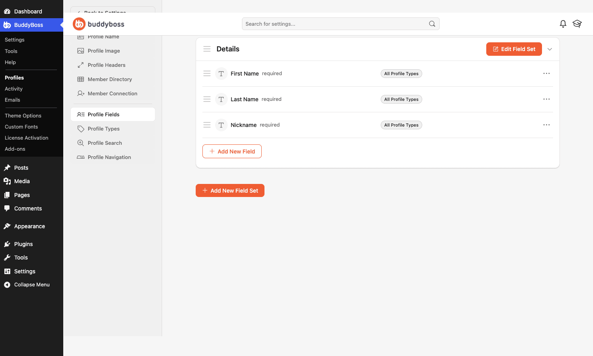The image size is (593, 356).
Task: Open the WordPress Settings menu
Action: pyautogui.click(x=32, y=271)
